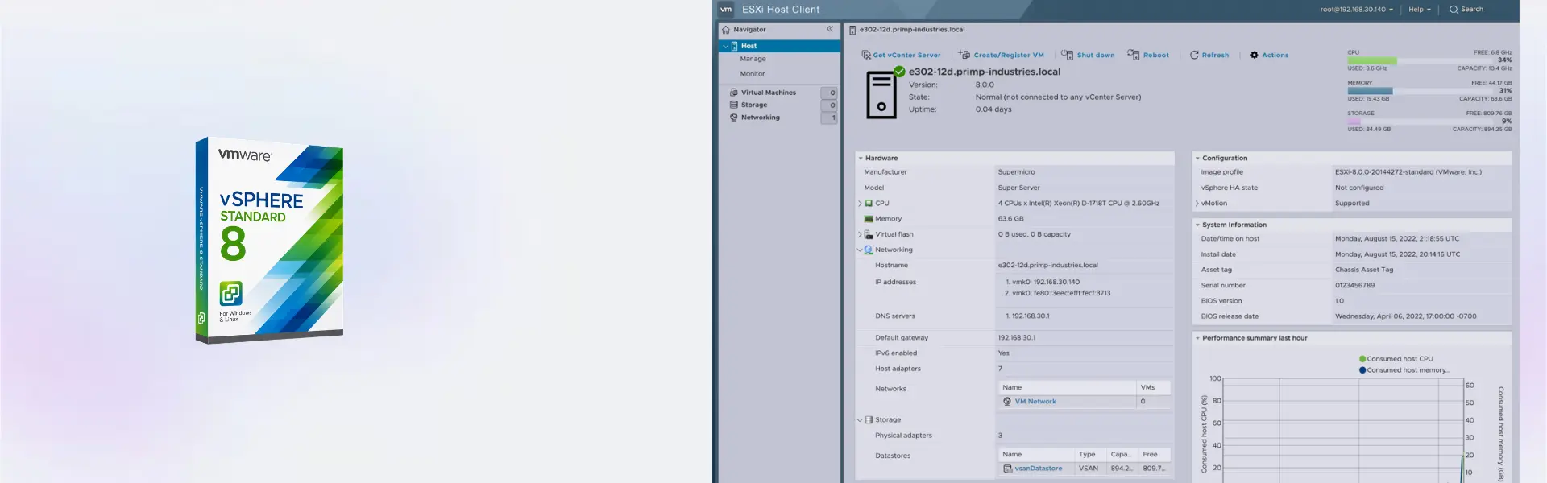Expand the CPU hardware row
Viewport: 1547px width, 483px height.
coord(860,204)
